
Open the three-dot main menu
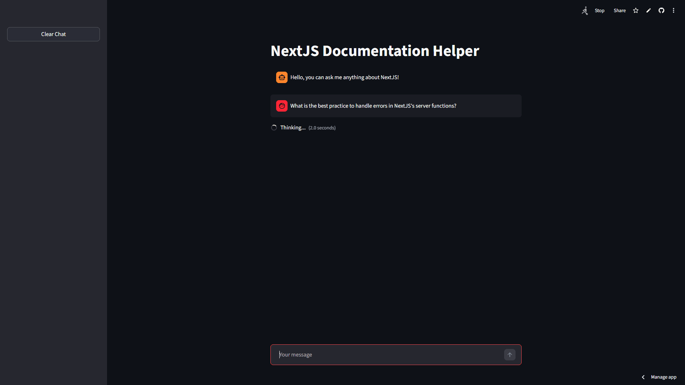pos(674,11)
